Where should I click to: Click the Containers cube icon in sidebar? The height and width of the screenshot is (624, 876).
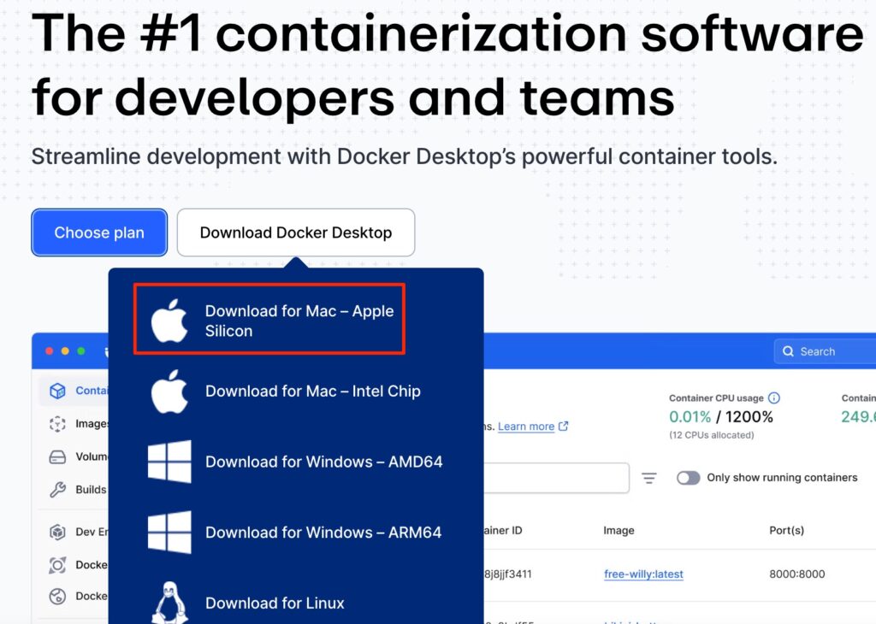click(x=57, y=391)
